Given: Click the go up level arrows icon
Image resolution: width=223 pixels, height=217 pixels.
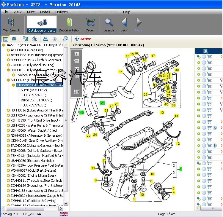Looking at the screenshot, I should click(x=34, y=39).
